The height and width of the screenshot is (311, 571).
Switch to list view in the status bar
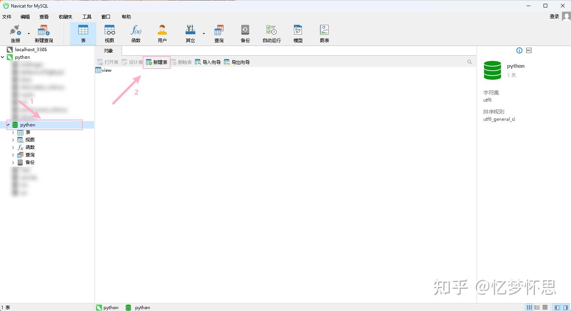point(537,307)
